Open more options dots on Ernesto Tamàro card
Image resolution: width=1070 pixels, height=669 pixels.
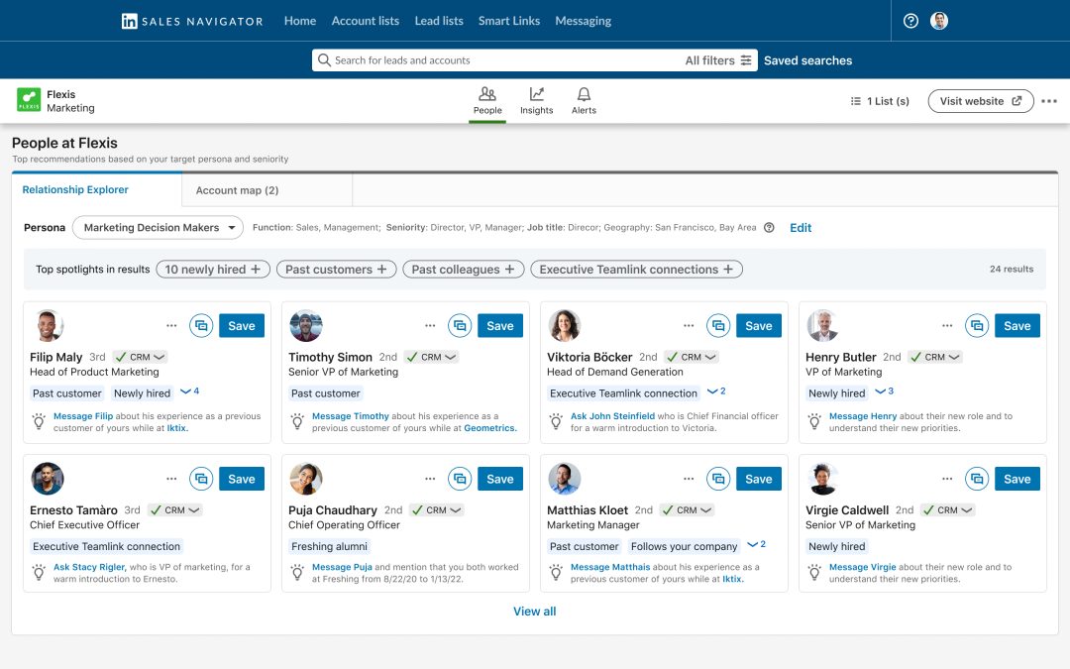pos(171,479)
